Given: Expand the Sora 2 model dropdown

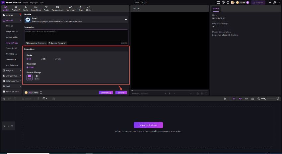Looking at the screenshot, I should tap(126, 20).
